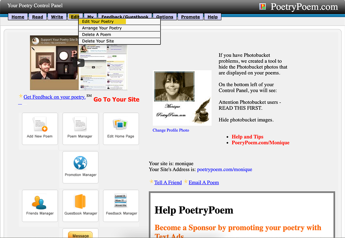Viewport: 345px width, 238px height.
Task: Open the Help tab
Action: coord(212,17)
